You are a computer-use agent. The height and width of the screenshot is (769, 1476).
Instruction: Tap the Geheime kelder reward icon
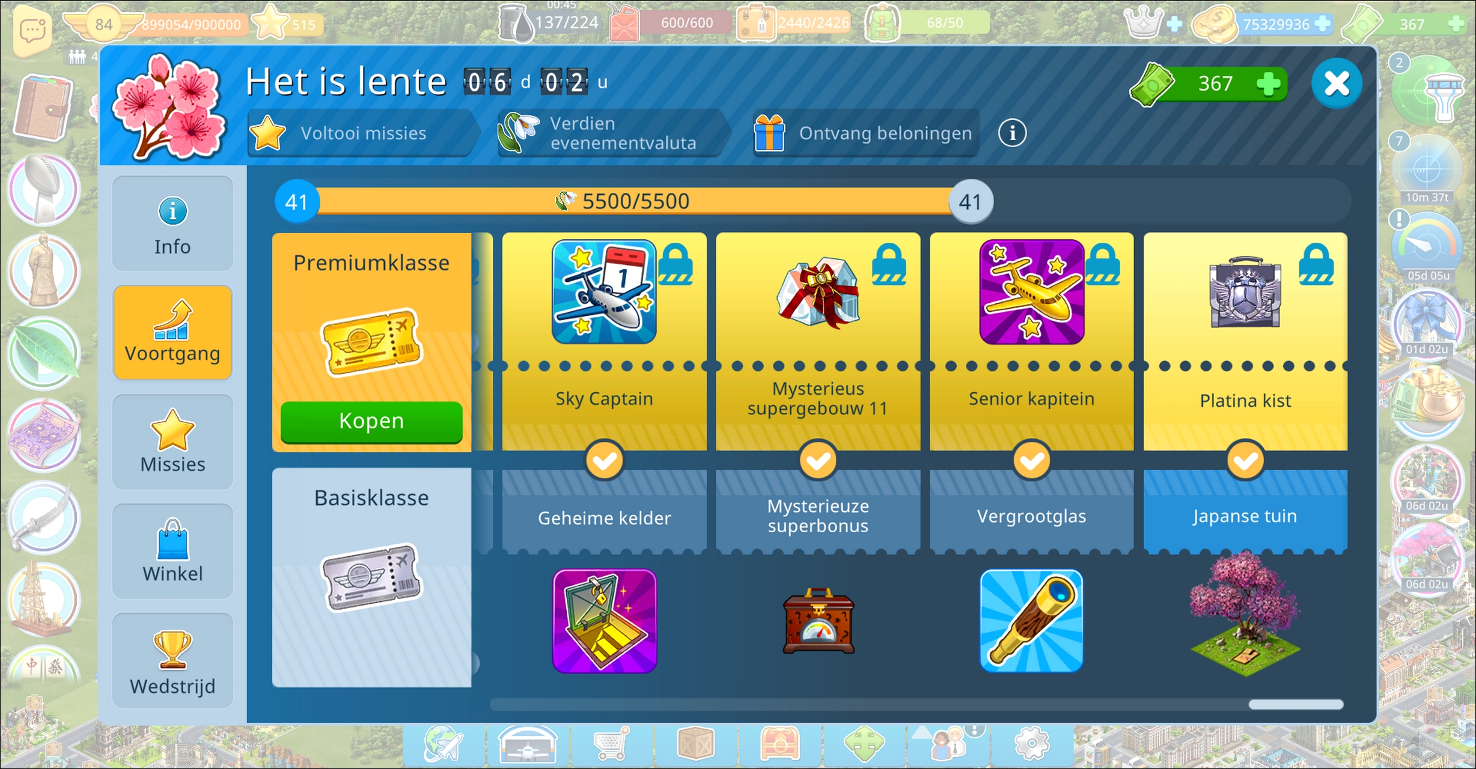[x=604, y=621]
